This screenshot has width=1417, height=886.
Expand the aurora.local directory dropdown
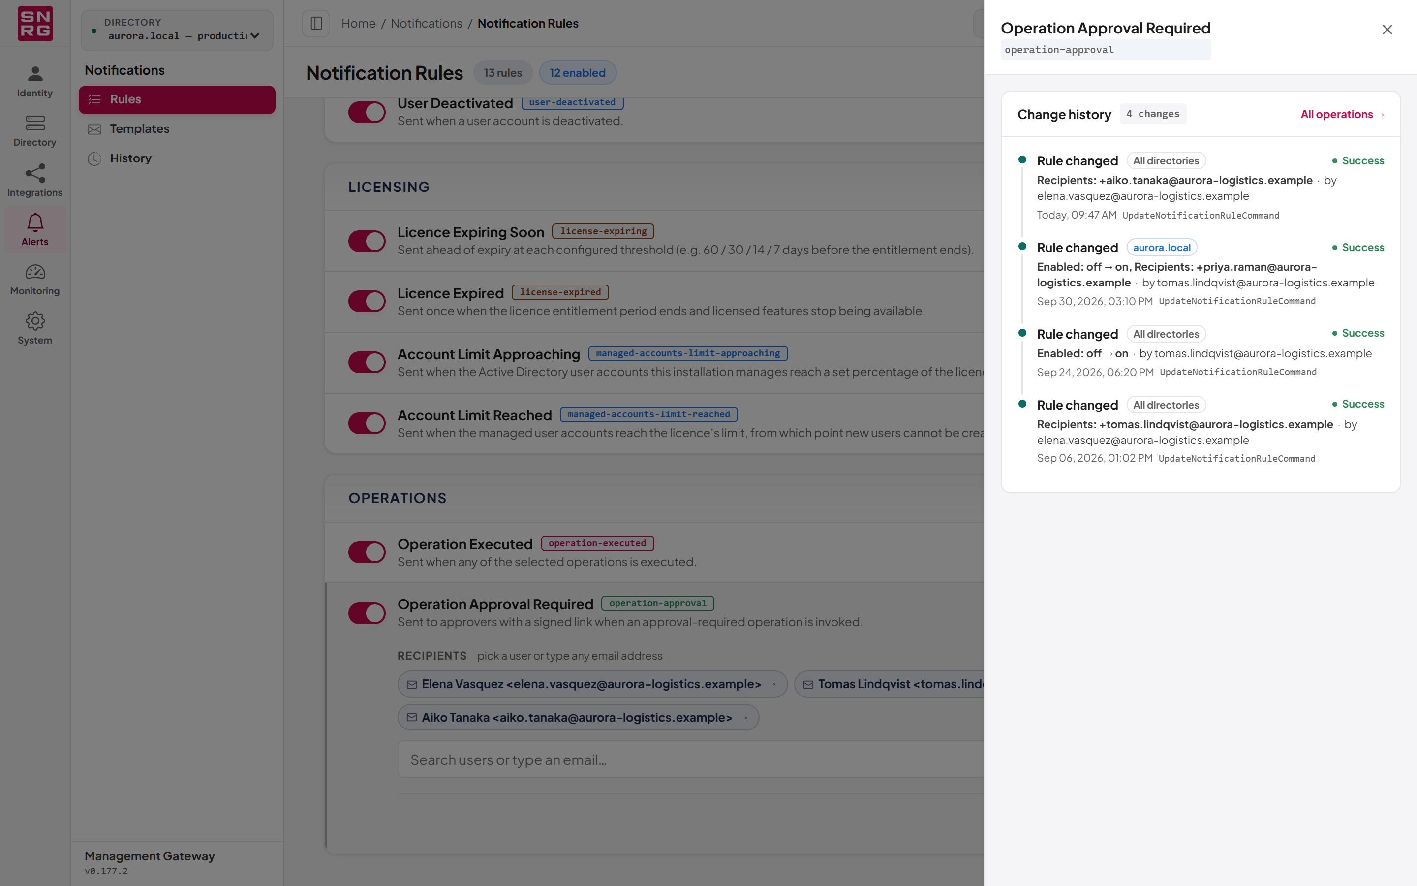[177, 30]
